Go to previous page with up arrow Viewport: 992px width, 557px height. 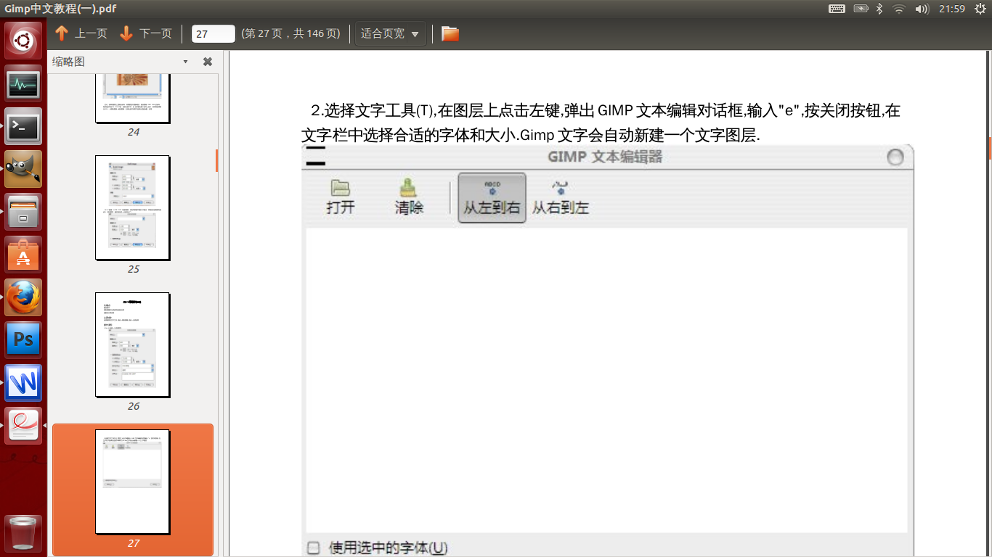81,33
